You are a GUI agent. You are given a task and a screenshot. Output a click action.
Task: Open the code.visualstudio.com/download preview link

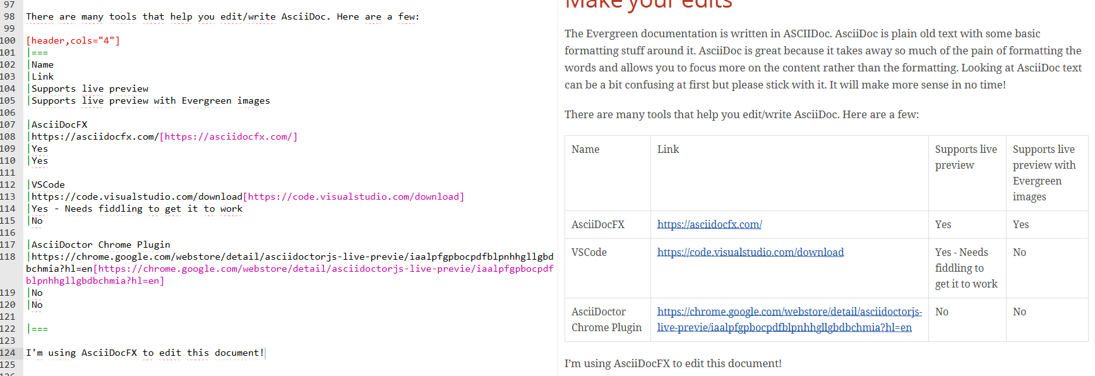coord(750,252)
